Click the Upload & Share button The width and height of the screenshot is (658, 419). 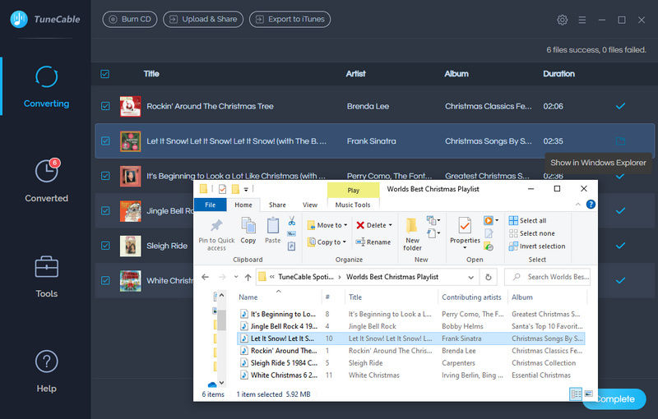203,19
